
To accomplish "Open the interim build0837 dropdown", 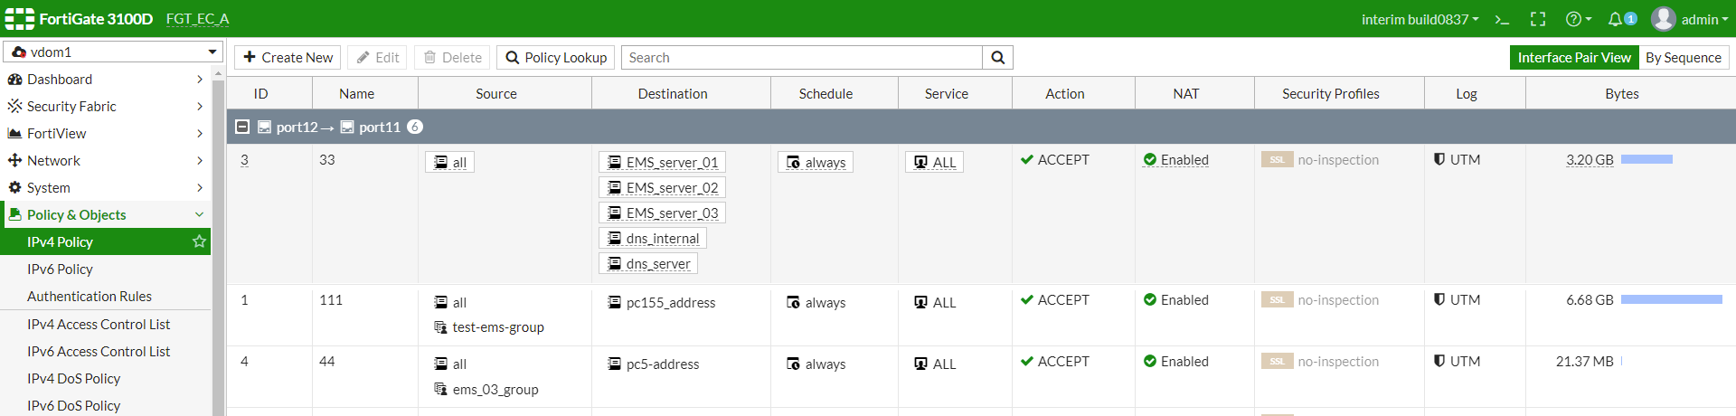I will pos(1420,19).
